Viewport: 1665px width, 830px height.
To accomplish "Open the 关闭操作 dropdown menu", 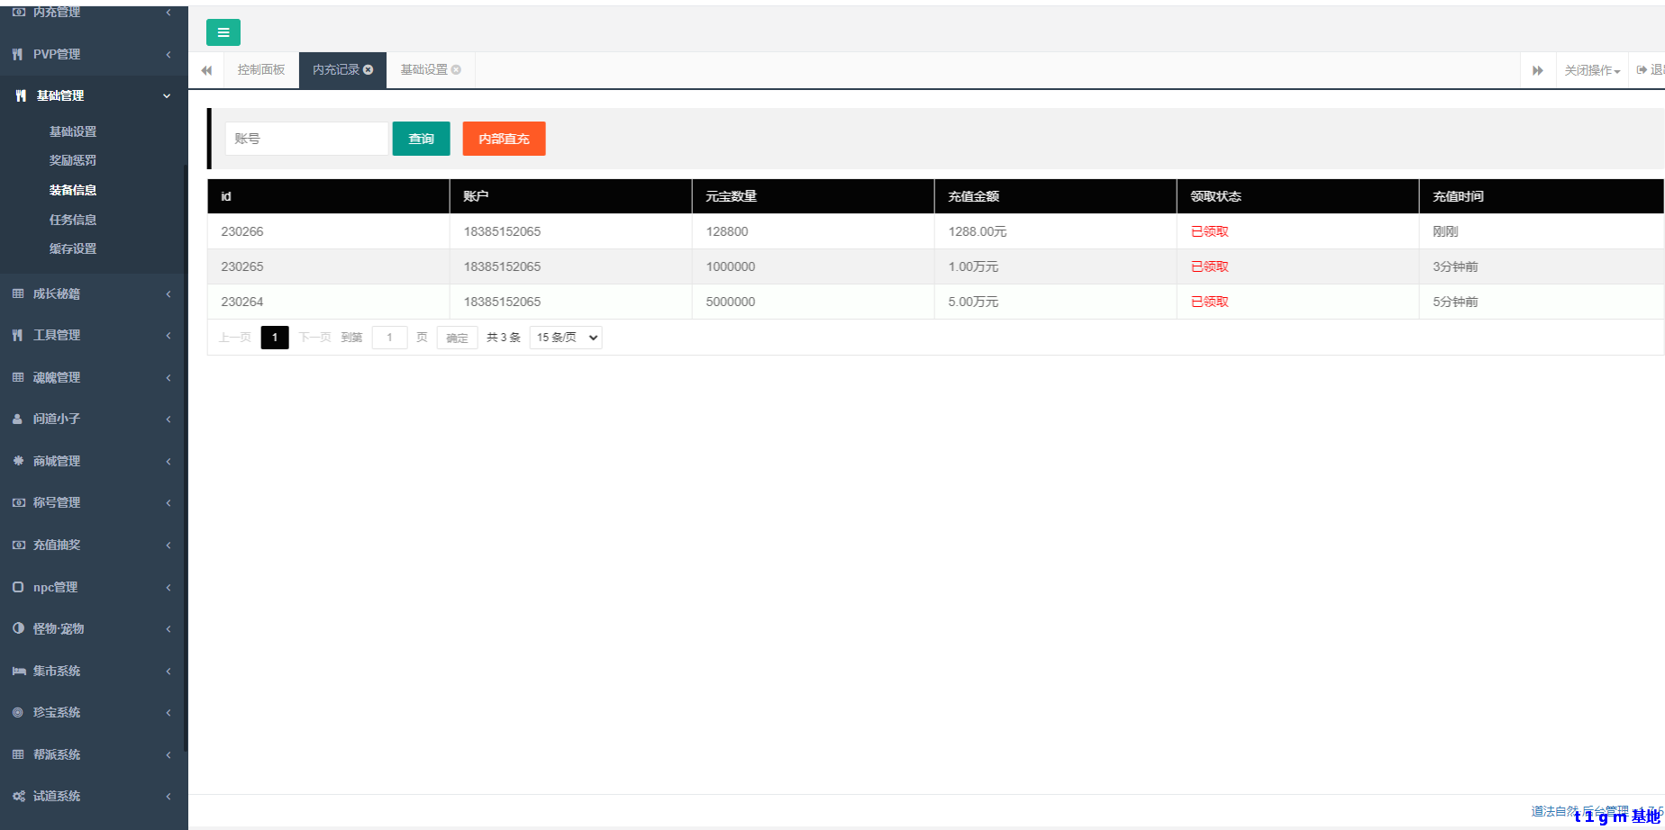I will [1591, 70].
